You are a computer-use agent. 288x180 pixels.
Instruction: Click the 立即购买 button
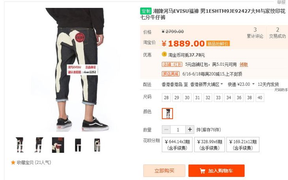pos(164,171)
